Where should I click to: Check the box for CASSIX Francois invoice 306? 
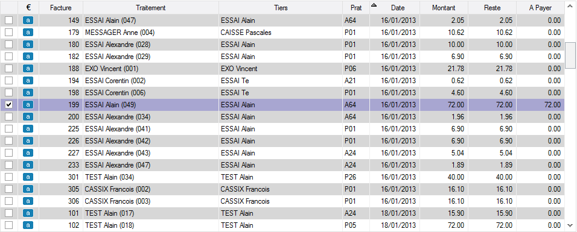tap(9, 201)
